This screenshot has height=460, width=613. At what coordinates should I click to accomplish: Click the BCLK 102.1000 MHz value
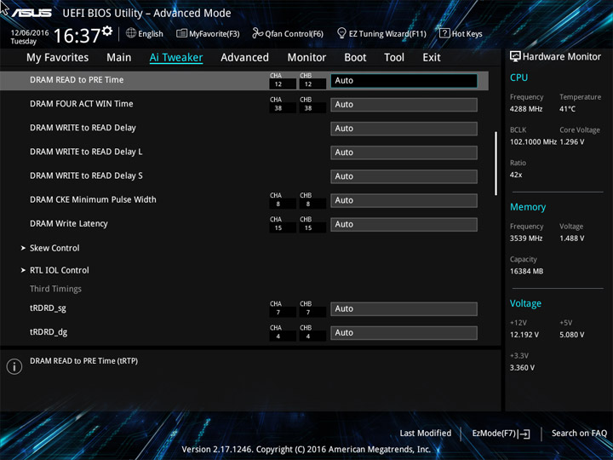tap(533, 142)
